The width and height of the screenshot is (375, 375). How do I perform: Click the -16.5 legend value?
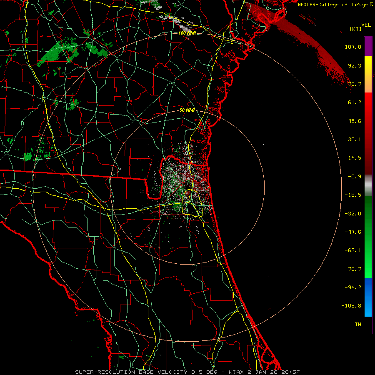[x=353, y=195]
